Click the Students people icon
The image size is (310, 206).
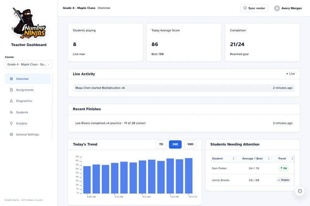tap(11, 112)
